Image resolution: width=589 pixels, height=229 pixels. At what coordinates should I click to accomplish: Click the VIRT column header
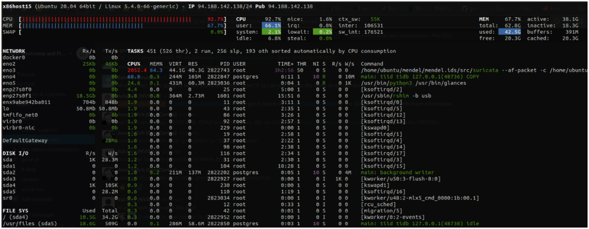click(175, 64)
